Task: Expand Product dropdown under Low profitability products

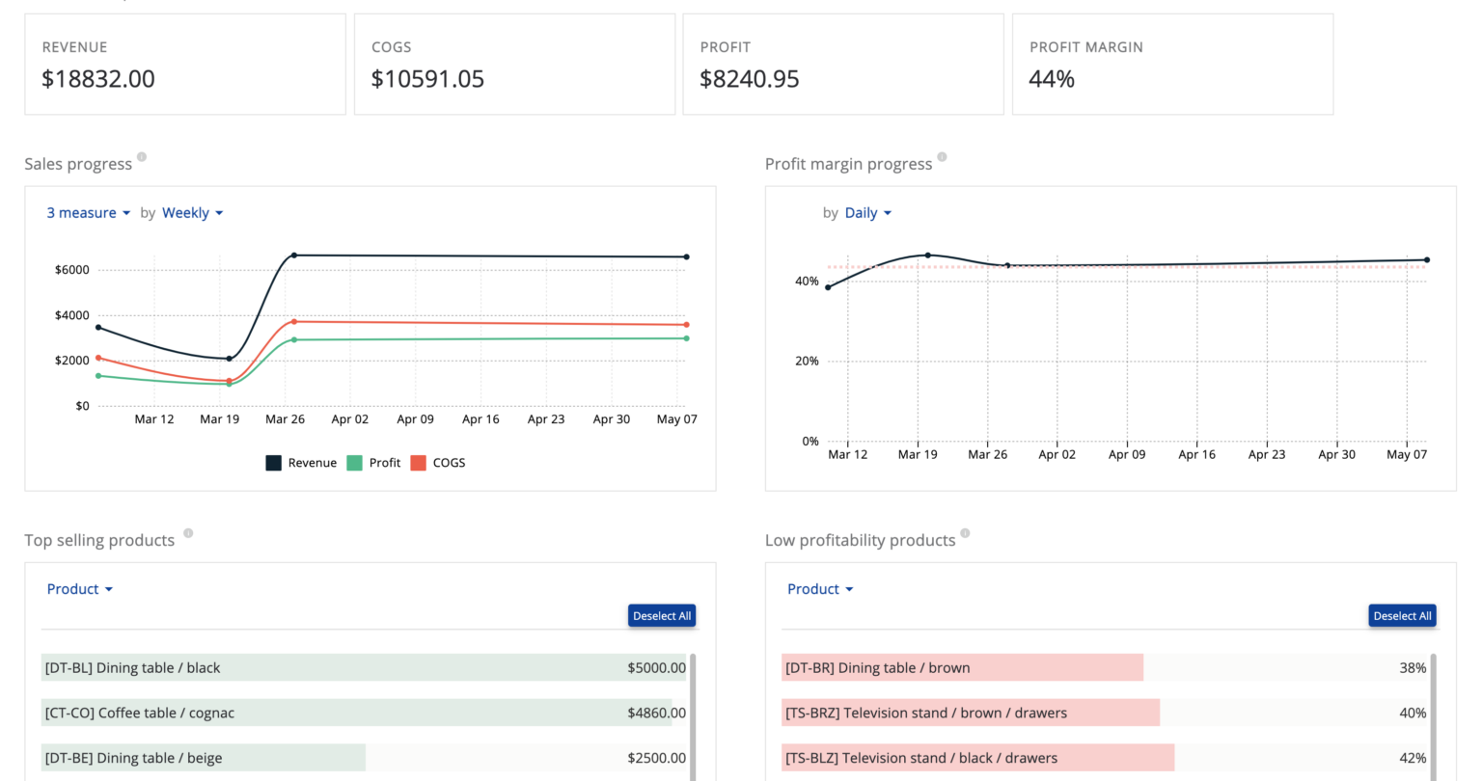Action: [x=819, y=589]
